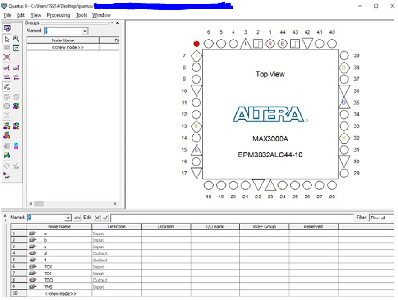Click the cyan and magenta question-mark toolbar icon
This screenshot has height=300, width=398.
(x=16, y=146)
